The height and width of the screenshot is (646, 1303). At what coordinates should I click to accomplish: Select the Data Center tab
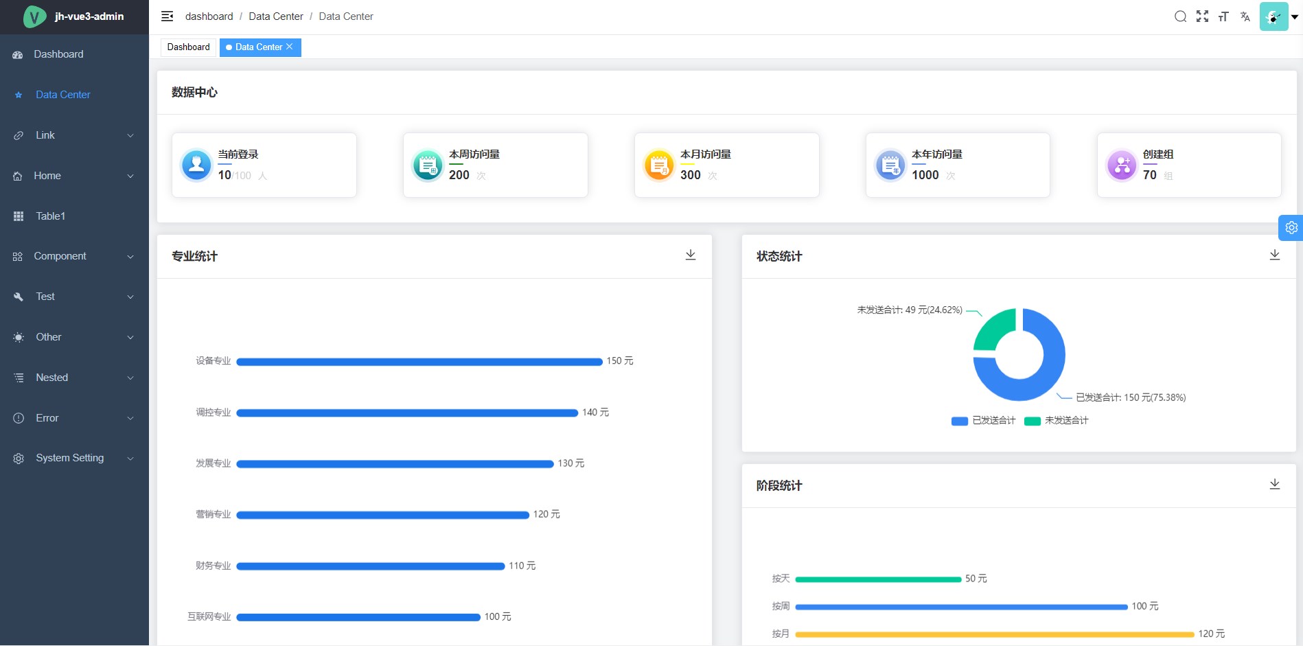tap(260, 47)
